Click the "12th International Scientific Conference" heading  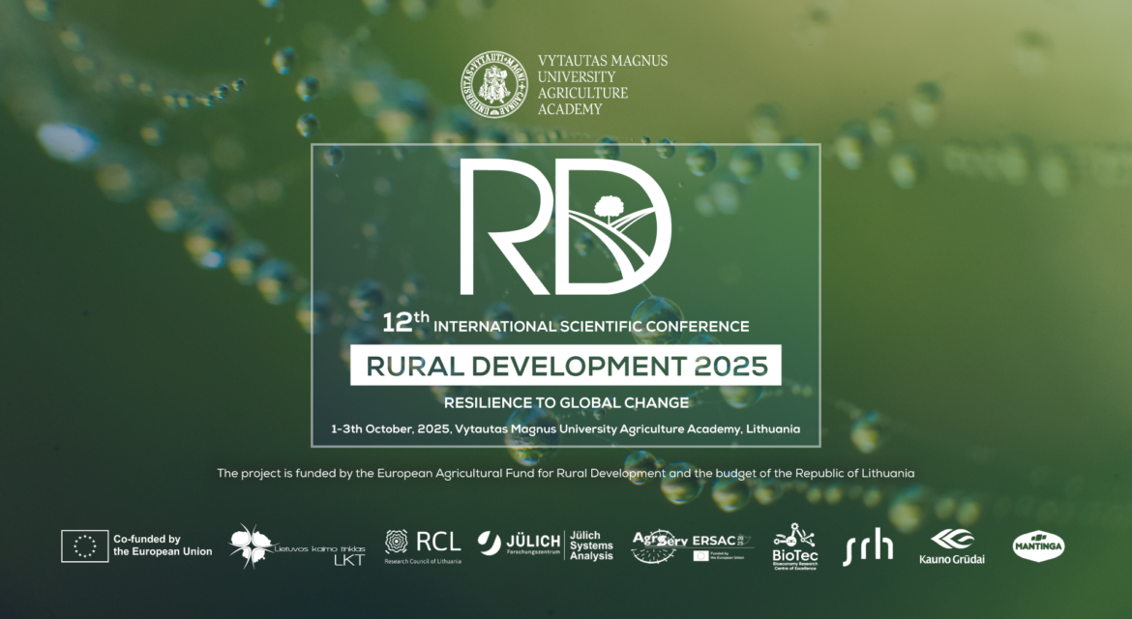tap(565, 325)
